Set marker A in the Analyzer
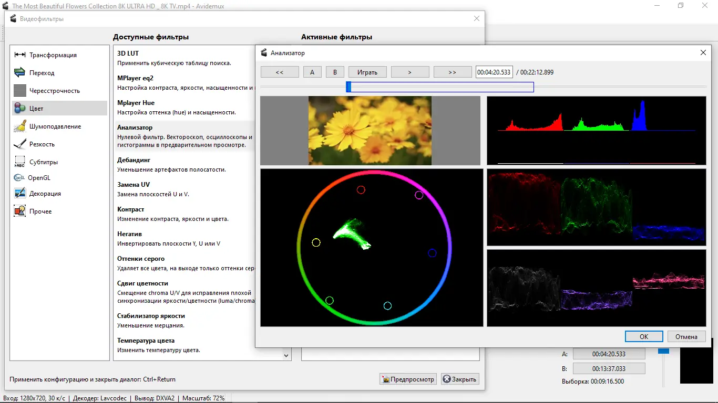This screenshot has height=403, width=718. coord(312,72)
